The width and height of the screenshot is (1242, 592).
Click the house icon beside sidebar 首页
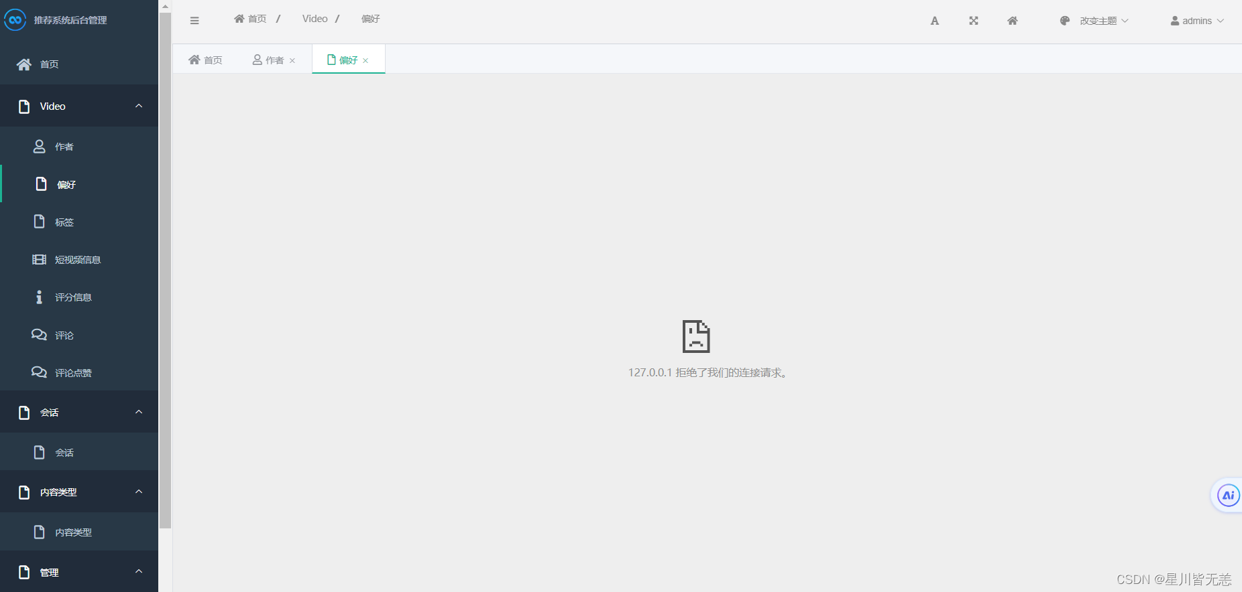pyautogui.click(x=24, y=64)
